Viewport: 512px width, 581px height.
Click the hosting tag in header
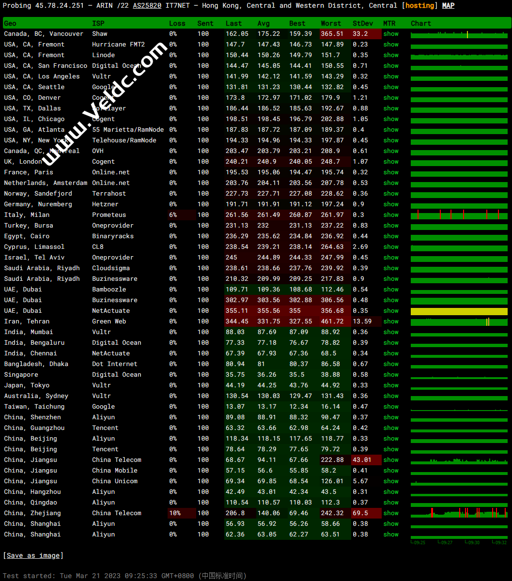pos(419,6)
